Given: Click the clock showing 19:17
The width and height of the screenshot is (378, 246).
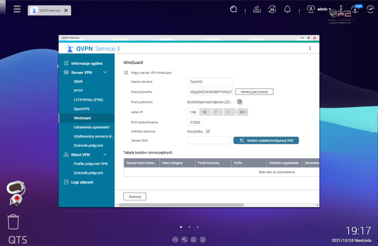Looking at the screenshot, I should (x=358, y=231).
